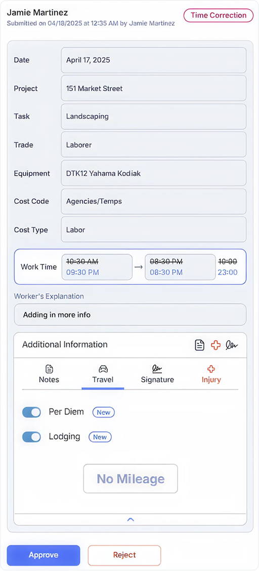The height and width of the screenshot is (571, 259).
Task: Switch to the Notes tab
Action: click(x=49, y=375)
